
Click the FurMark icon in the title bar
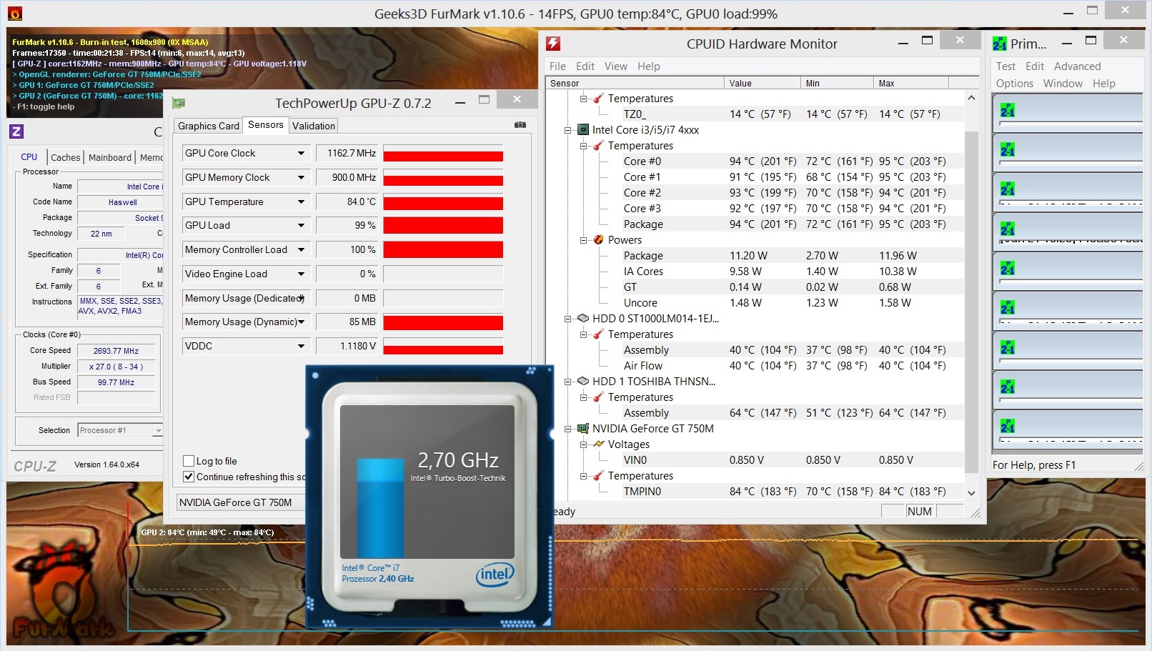(x=14, y=14)
